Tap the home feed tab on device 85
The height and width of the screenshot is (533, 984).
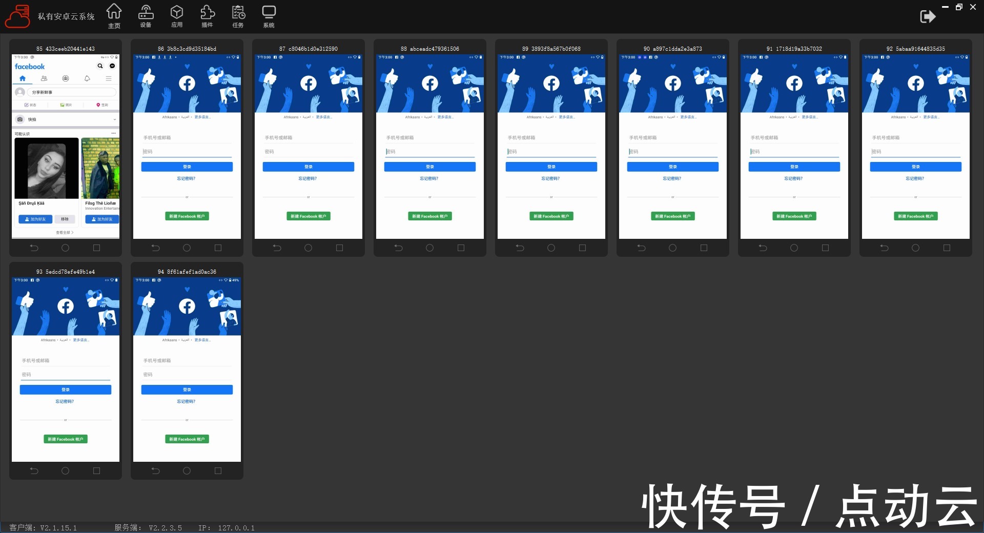click(23, 78)
